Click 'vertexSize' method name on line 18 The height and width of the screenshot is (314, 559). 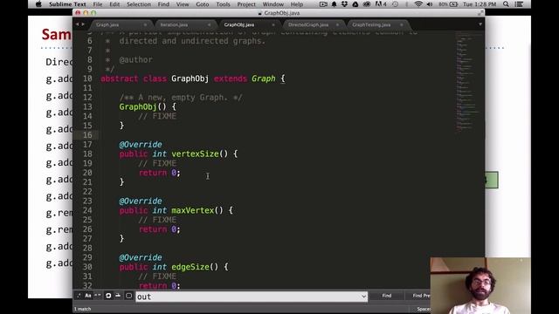click(195, 154)
